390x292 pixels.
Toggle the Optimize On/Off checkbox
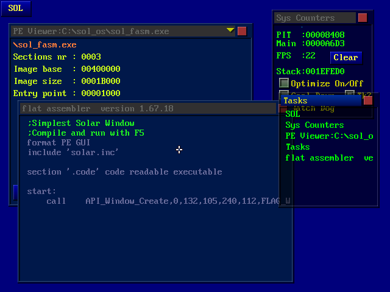pyautogui.click(x=284, y=83)
